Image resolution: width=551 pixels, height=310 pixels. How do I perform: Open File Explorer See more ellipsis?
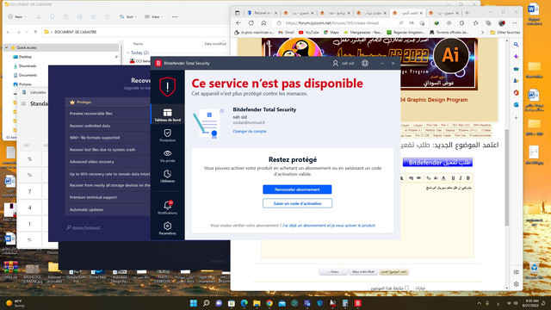point(175,16)
